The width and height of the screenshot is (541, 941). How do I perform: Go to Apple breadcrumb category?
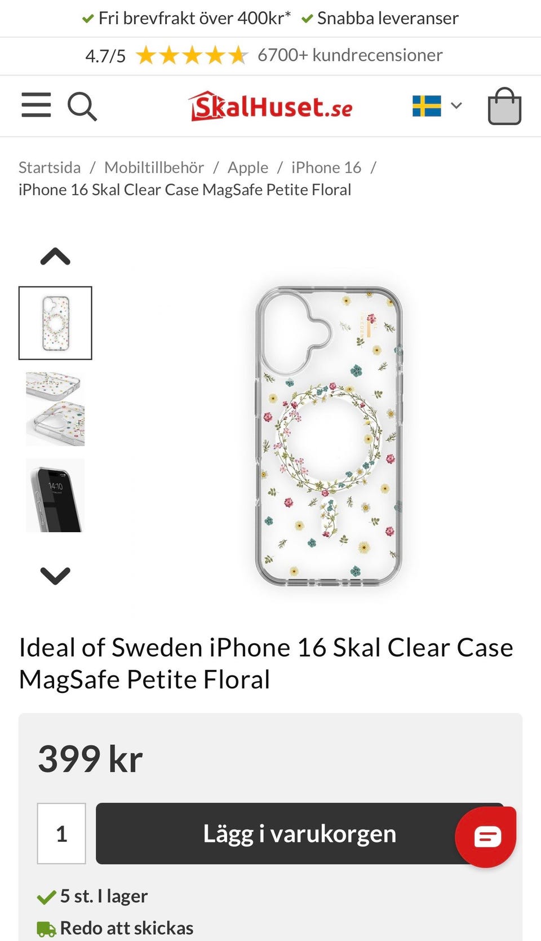248,167
